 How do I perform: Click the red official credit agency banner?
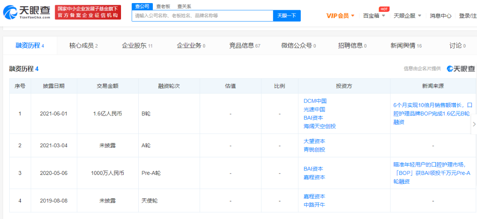point(88,12)
